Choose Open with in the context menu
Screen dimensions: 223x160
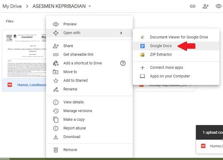click(x=89, y=33)
